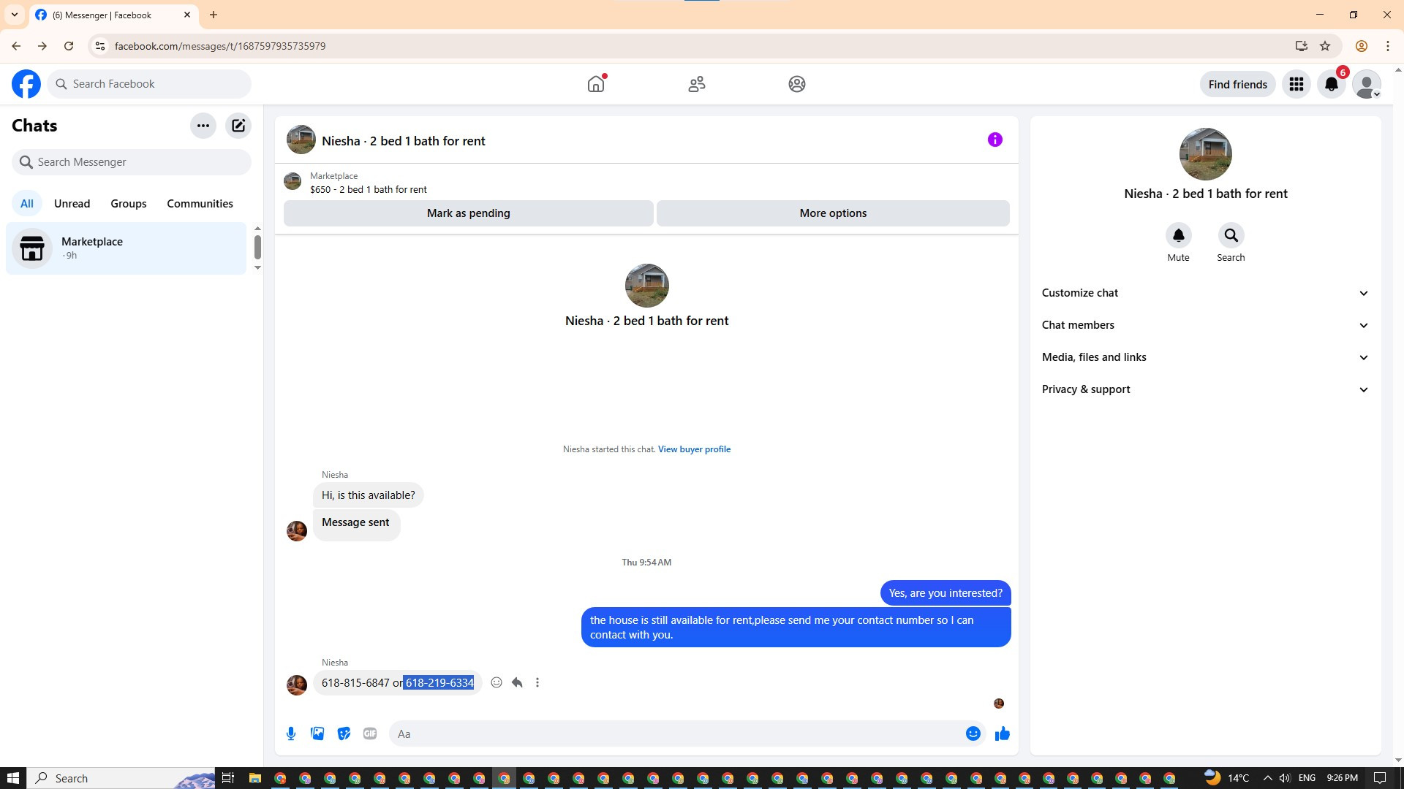Image resolution: width=1404 pixels, height=789 pixels.
Task: Switch to the Communities tab
Action: point(200,204)
